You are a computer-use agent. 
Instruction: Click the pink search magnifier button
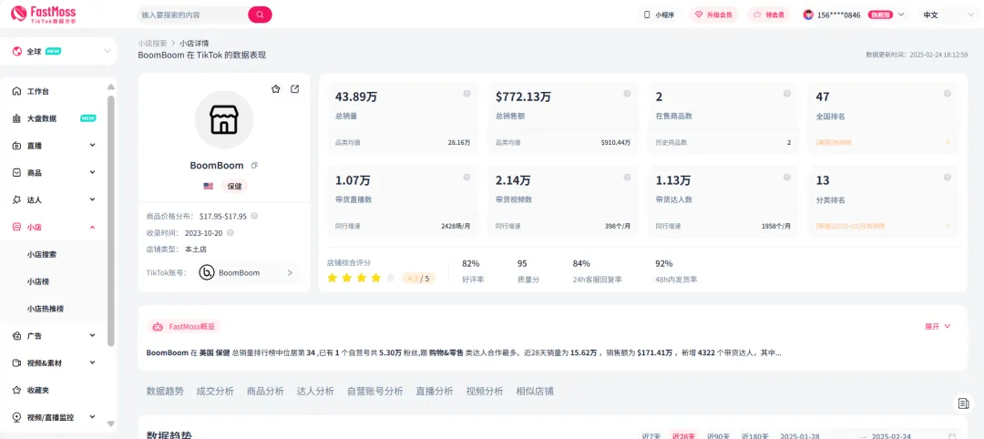coord(260,15)
